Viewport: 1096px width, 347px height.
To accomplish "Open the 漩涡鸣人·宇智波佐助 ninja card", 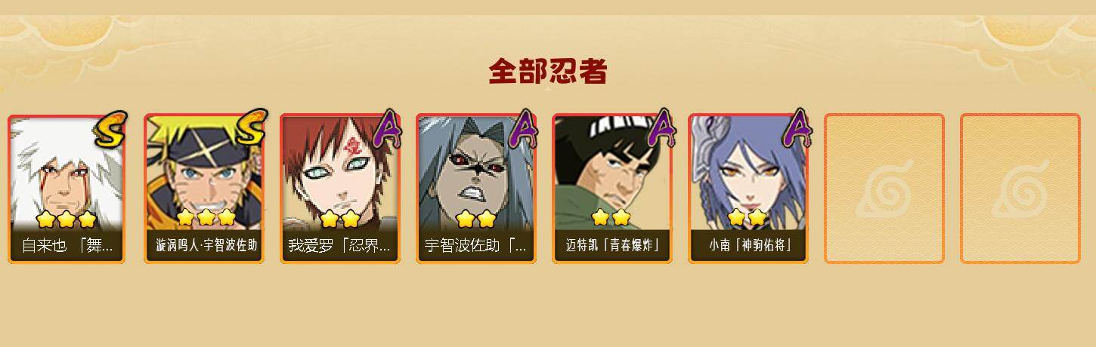I will (x=204, y=188).
